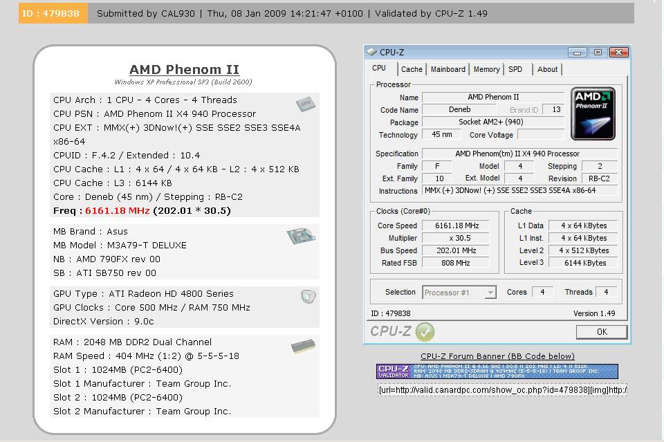Click the Submitted by CAL930 header text
This screenshot has height=442, width=664.
pyautogui.click(x=146, y=14)
